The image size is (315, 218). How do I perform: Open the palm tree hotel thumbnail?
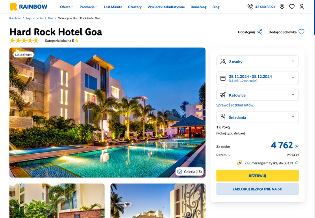click(57, 201)
